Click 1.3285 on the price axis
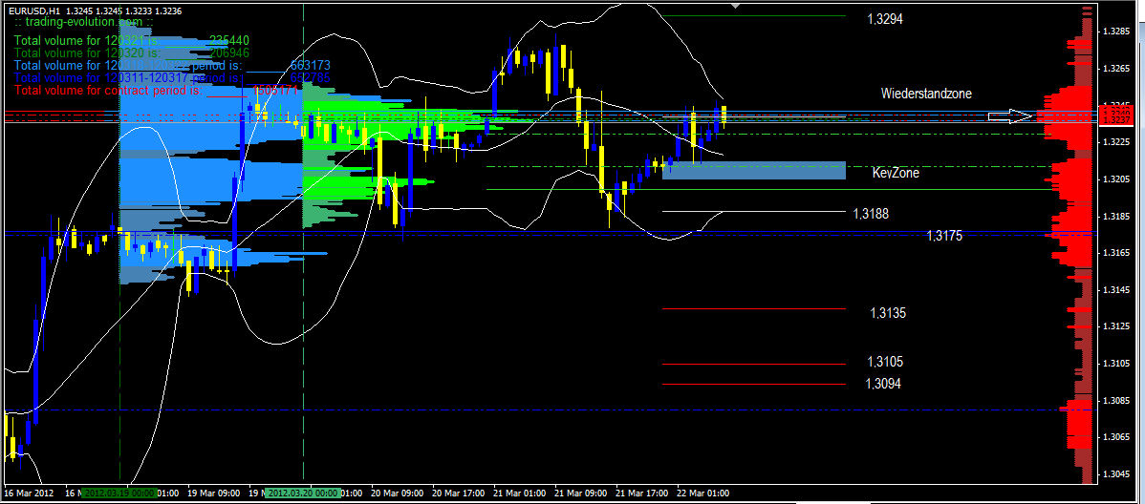Image resolution: width=1145 pixels, height=504 pixels. pyautogui.click(x=1117, y=31)
